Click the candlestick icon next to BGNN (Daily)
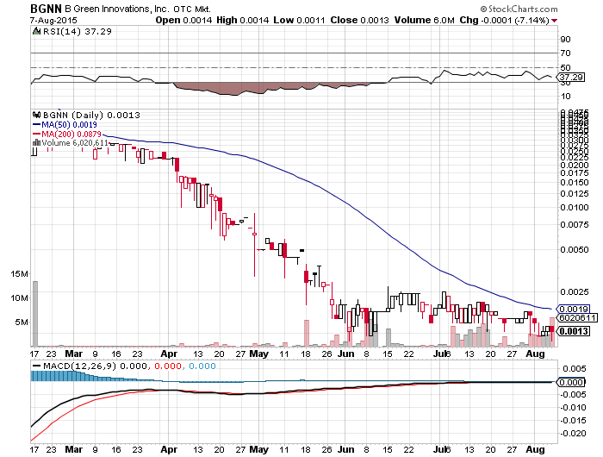 point(36,115)
